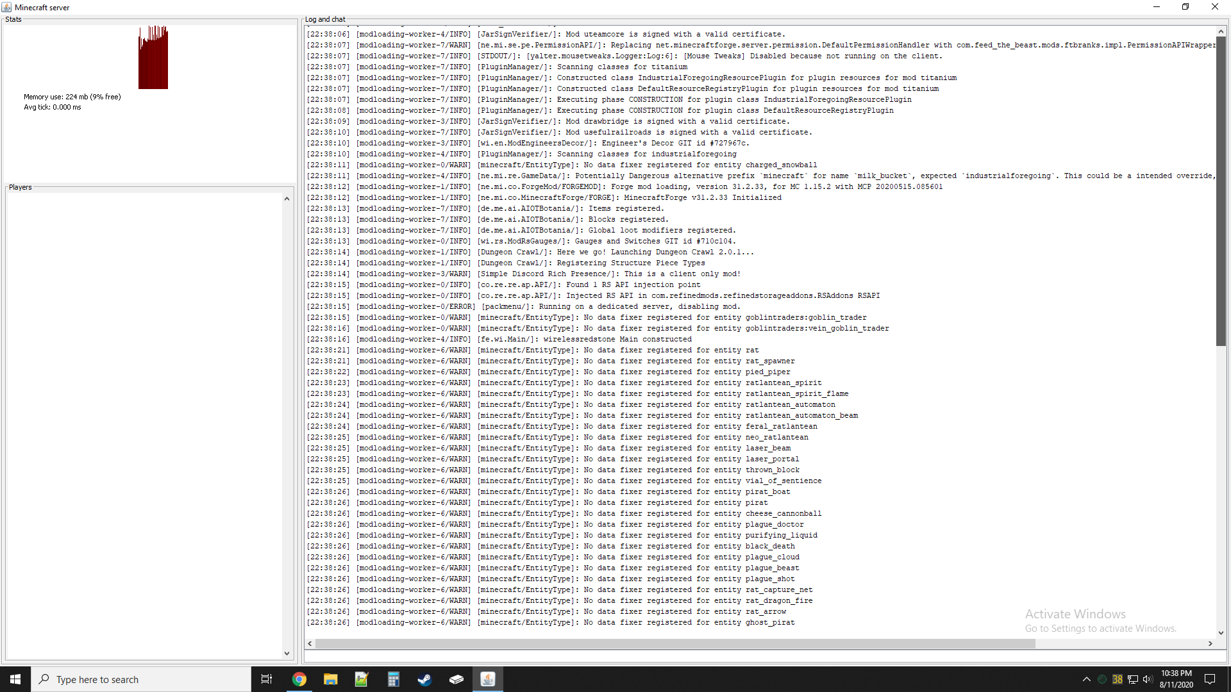This screenshot has height=692, width=1231.
Task: Click the log scroll-right arrow
Action: coord(1210,643)
